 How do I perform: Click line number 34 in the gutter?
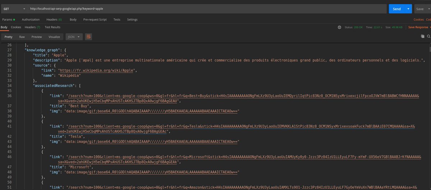(x=9, y=86)
